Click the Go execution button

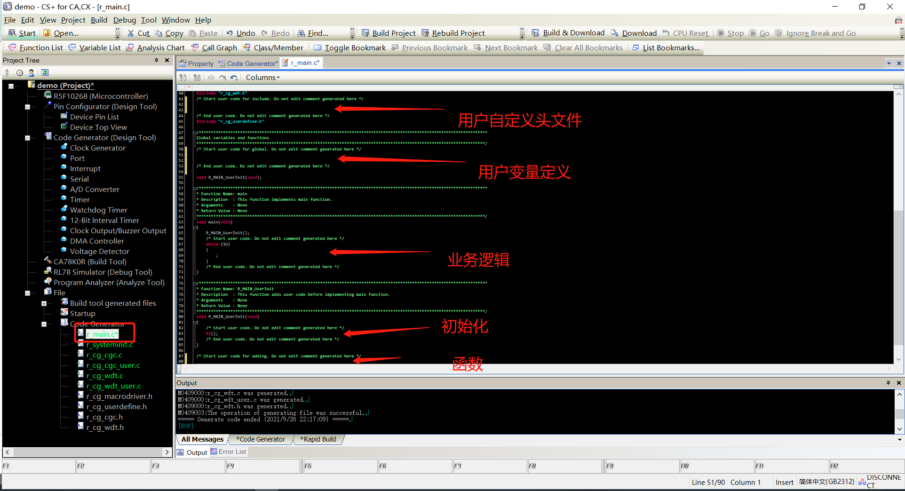tap(759, 33)
